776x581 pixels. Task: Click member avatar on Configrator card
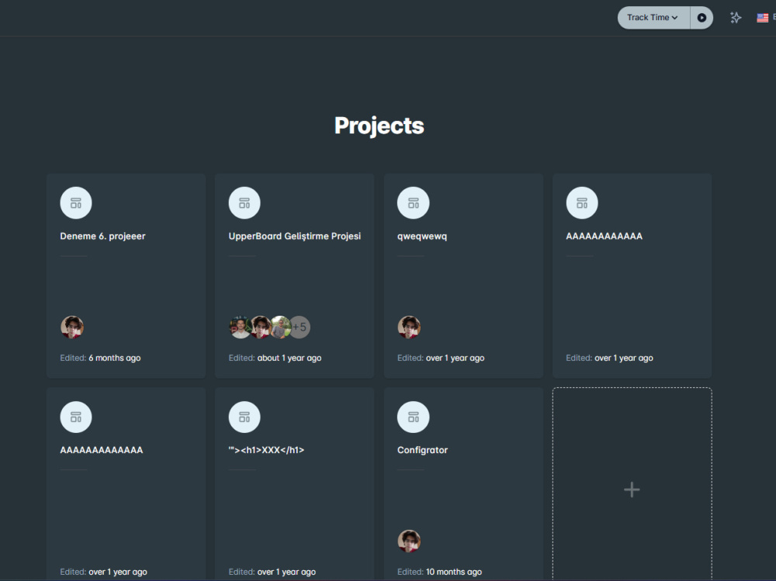pyautogui.click(x=409, y=541)
